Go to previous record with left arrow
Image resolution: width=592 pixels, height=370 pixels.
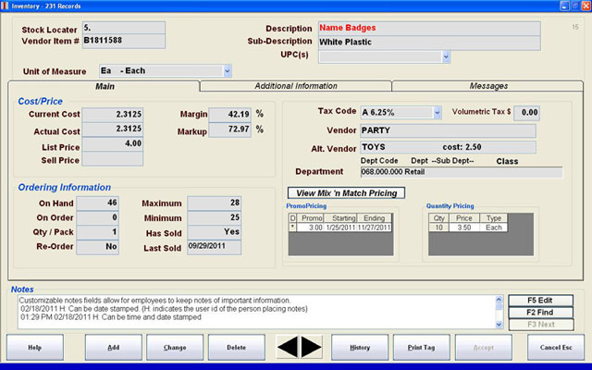288,346
